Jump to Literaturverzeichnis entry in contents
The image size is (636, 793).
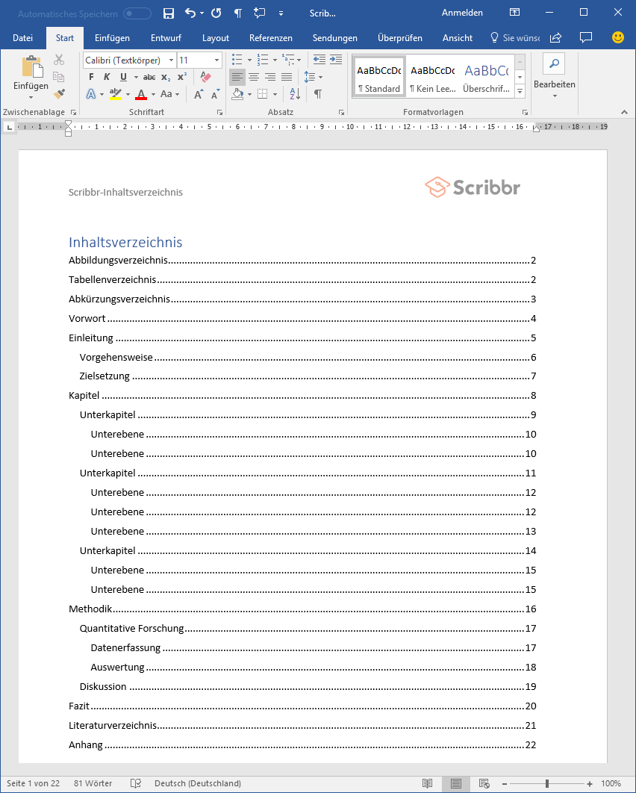[302, 725]
